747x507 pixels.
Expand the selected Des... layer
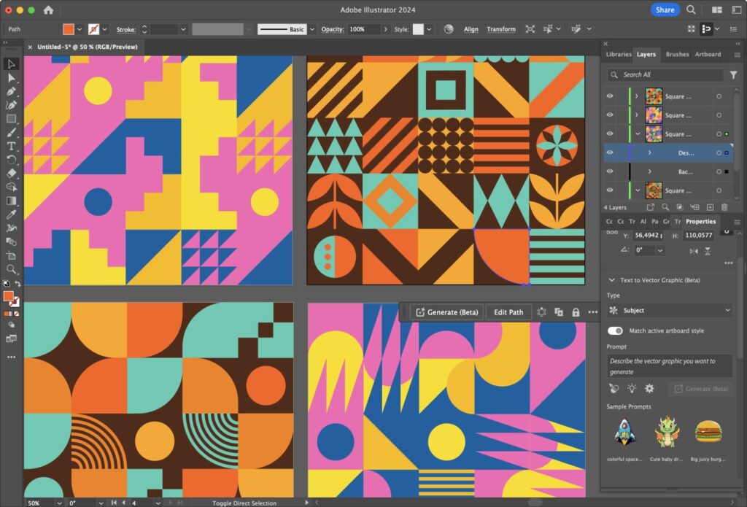pyautogui.click(x=649, y=153)
